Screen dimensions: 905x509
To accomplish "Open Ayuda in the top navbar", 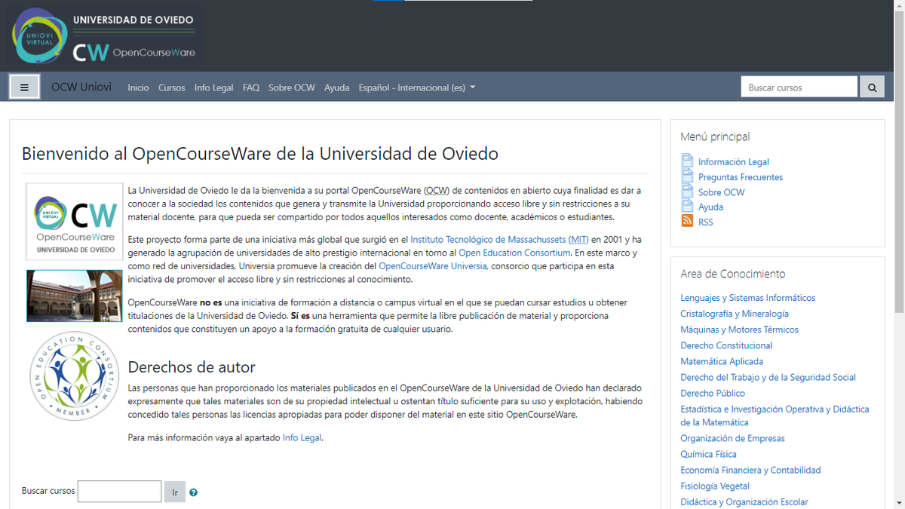I will click(336, 87).
